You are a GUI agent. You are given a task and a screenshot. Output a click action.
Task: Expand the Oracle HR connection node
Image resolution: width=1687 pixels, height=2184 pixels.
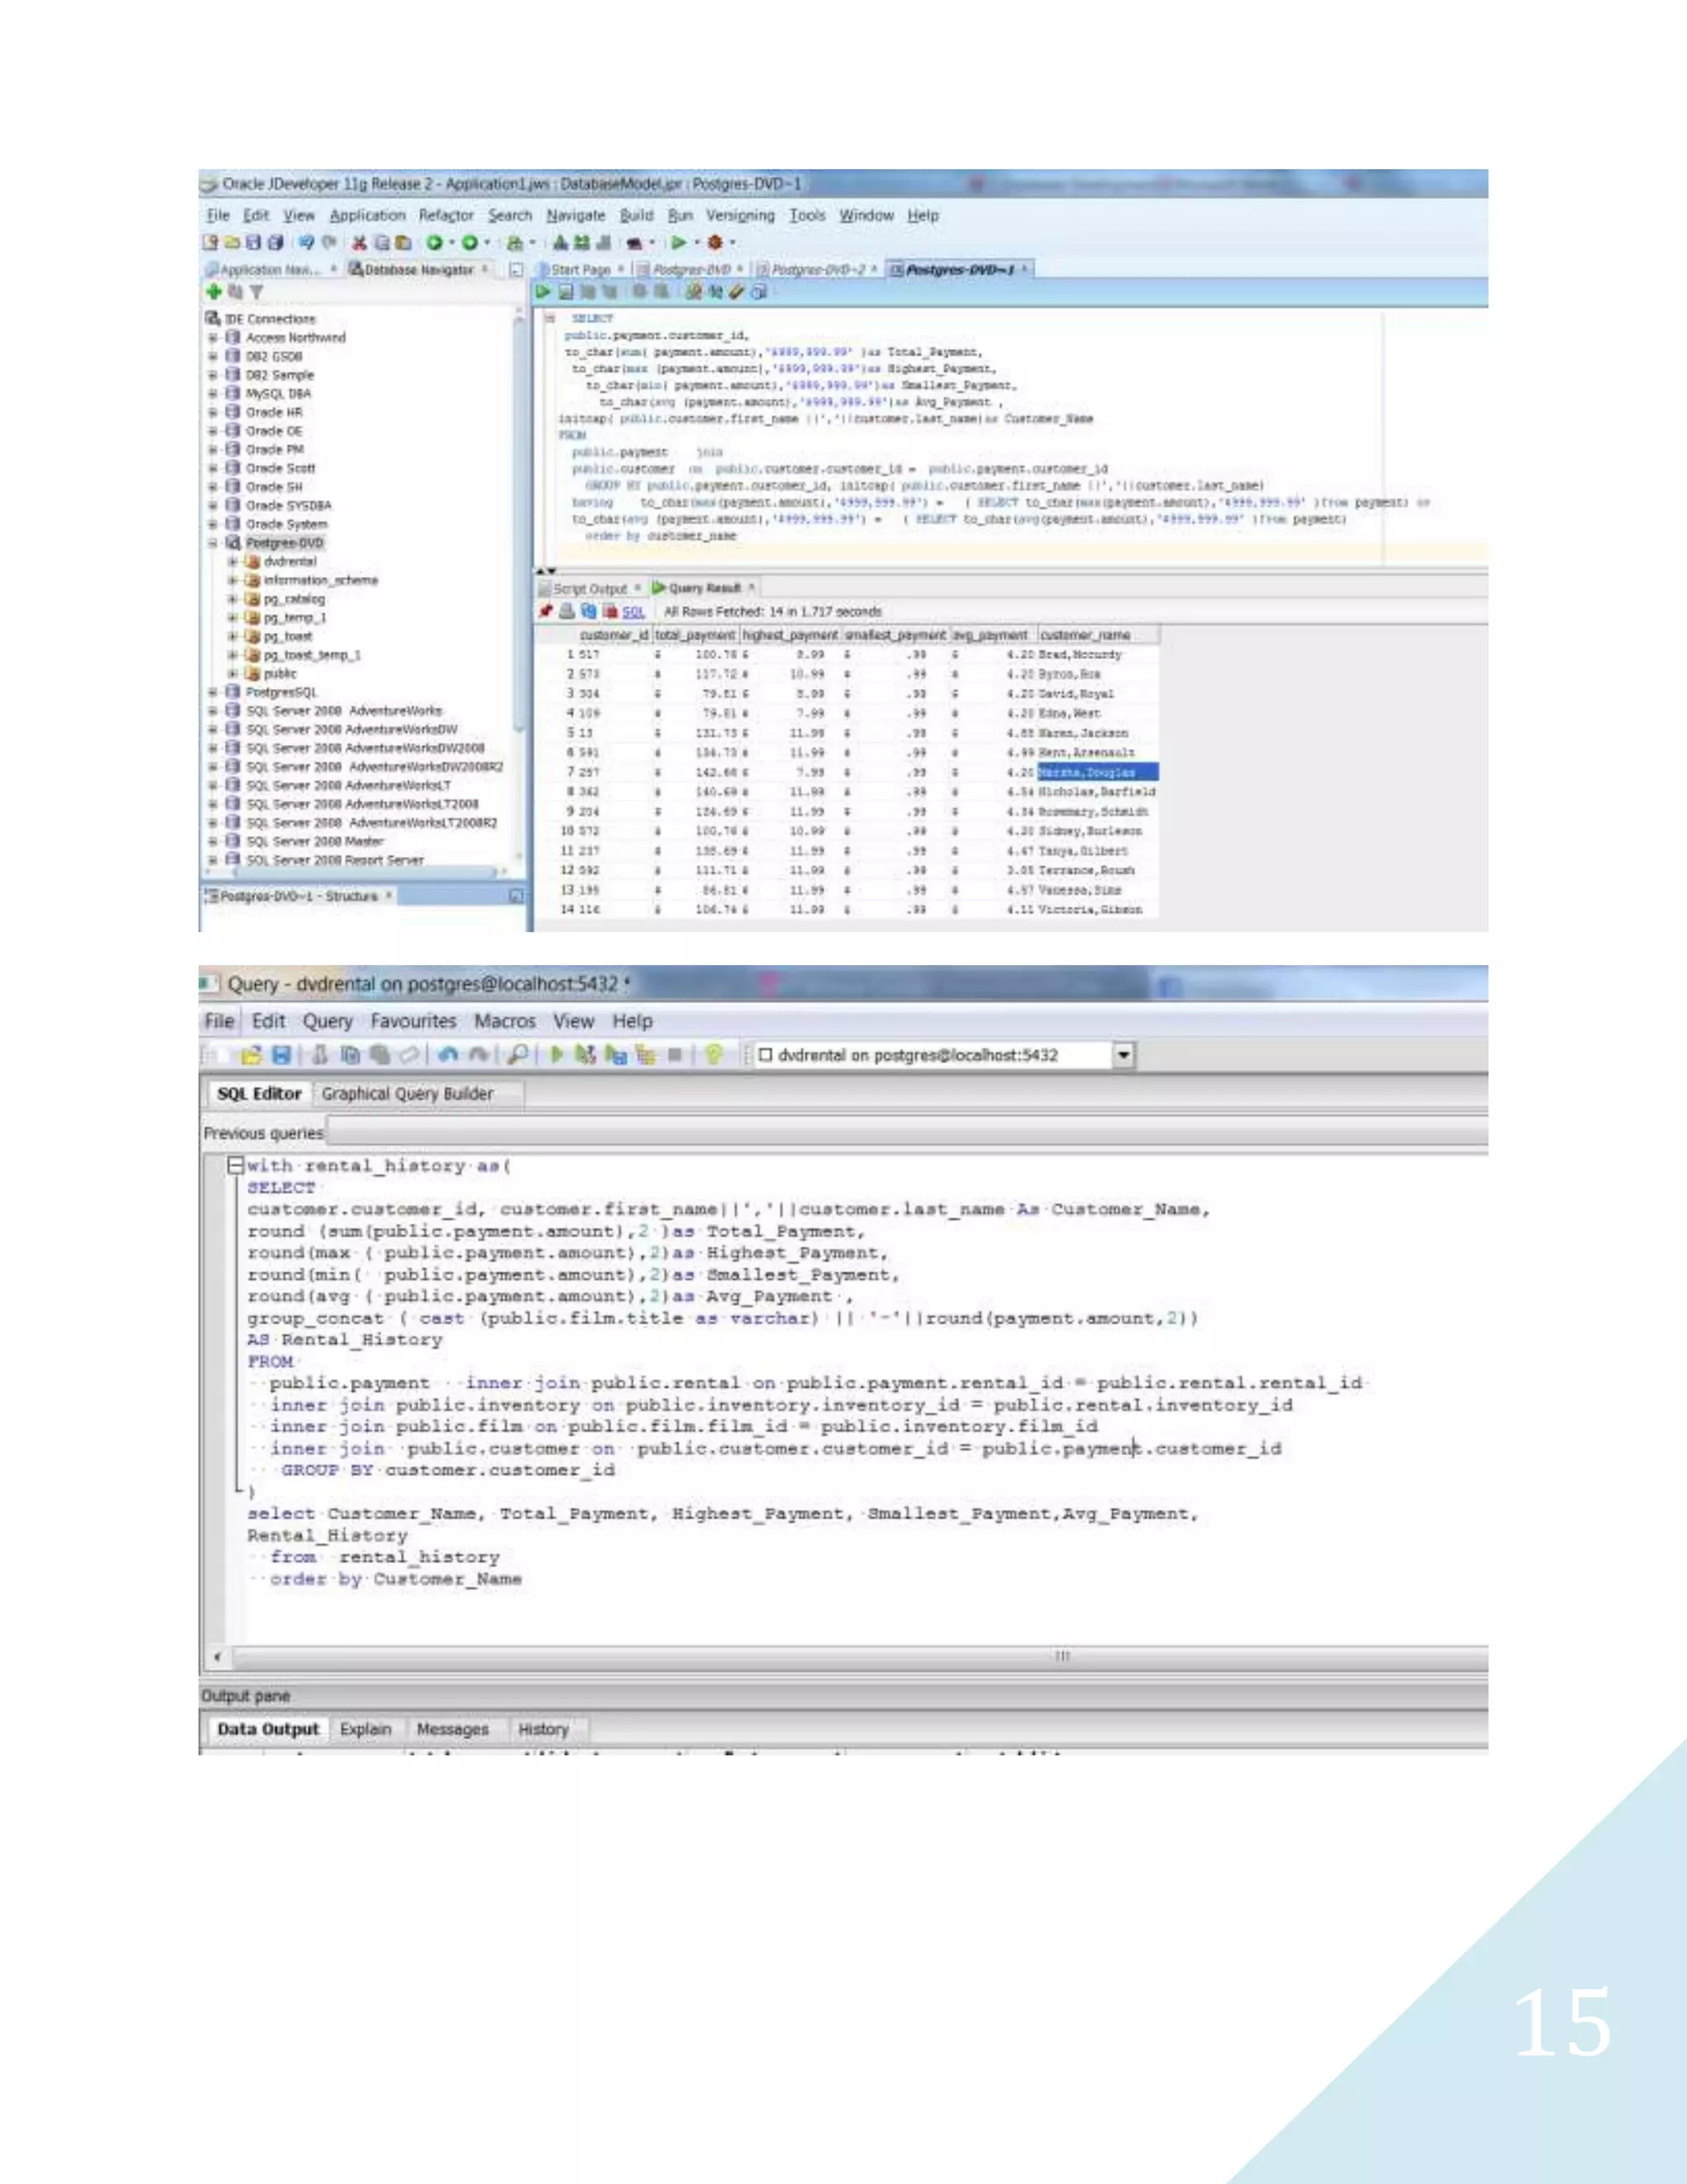(x=213, y=412)
